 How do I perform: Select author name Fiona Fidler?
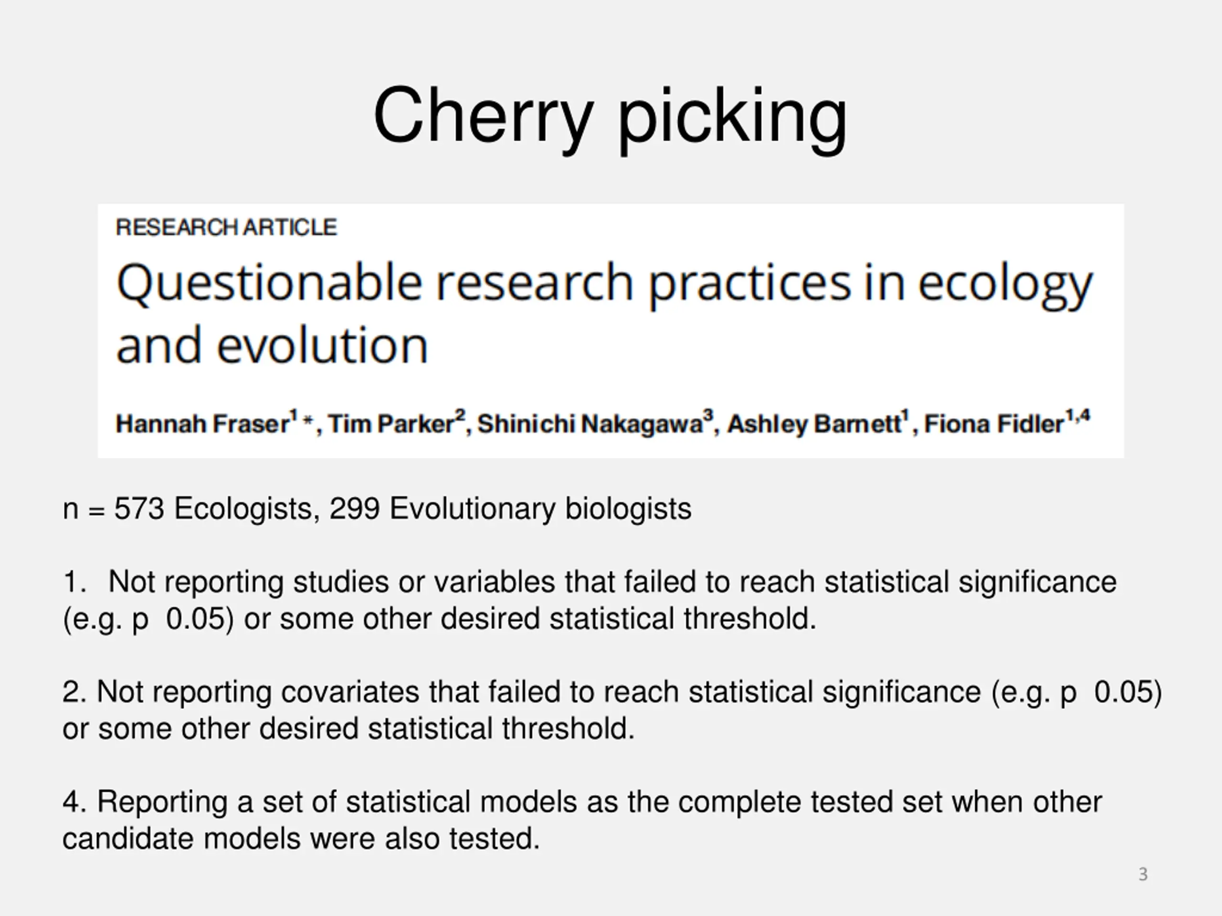click(994, 424)
